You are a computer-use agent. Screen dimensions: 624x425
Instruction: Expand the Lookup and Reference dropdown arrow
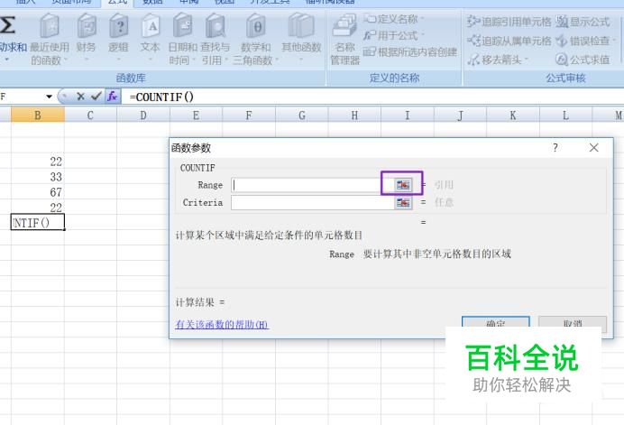coord(226,60)
